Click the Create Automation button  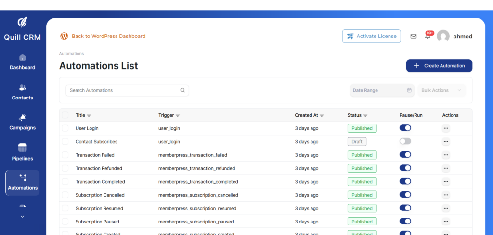point(439,66)
